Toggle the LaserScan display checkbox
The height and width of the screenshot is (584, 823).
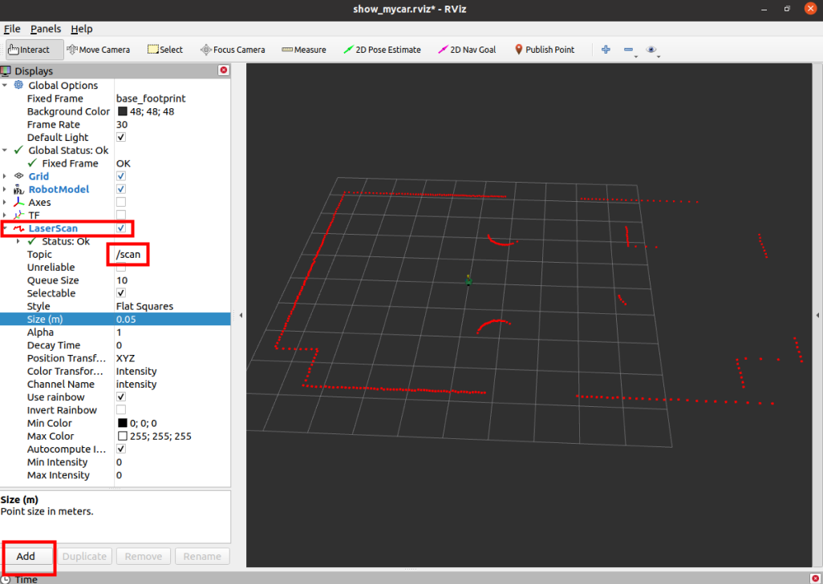tap(121, 228)
